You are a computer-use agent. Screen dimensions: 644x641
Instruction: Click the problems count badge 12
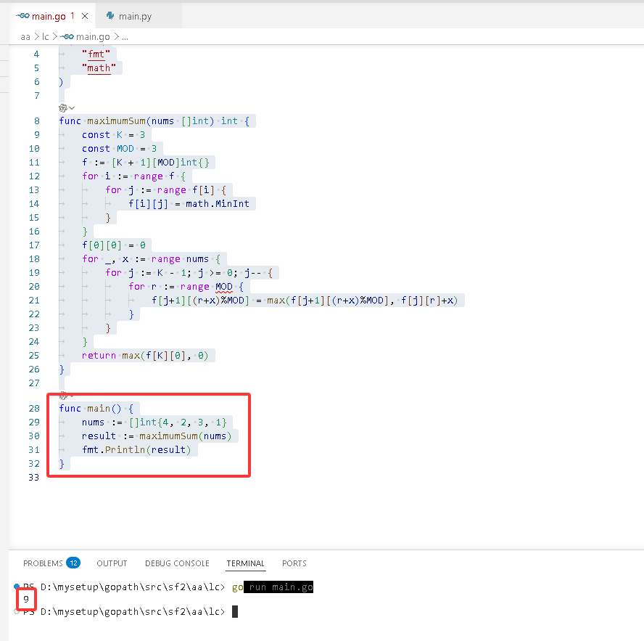[x=73, y=563]
